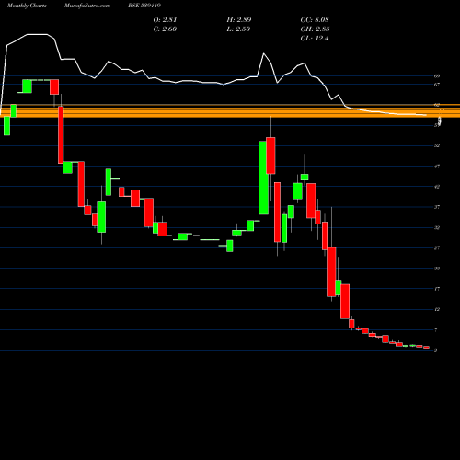This screenshot has width=460, height=460.
Task: Click the MunafaSutra.com label
Action: (87, 6)
